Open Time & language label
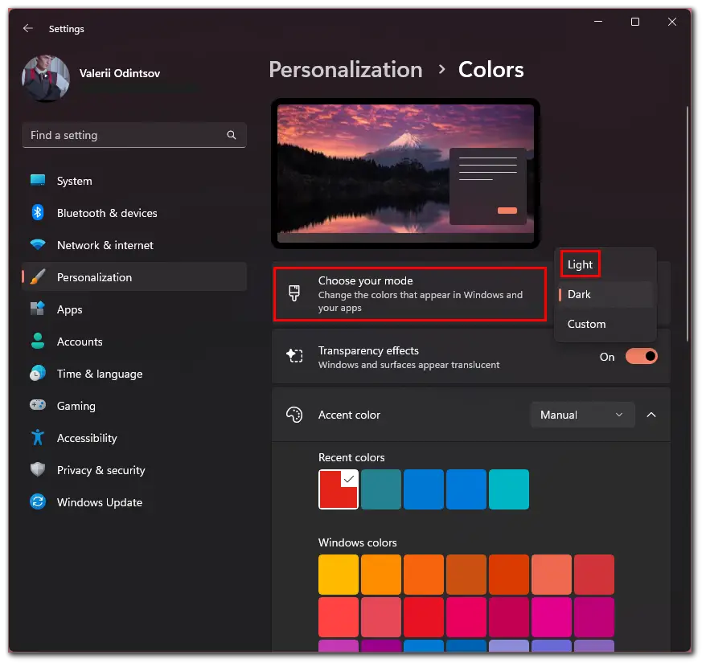706x667 pixels. pyautogui.click(x=100, y=374)
